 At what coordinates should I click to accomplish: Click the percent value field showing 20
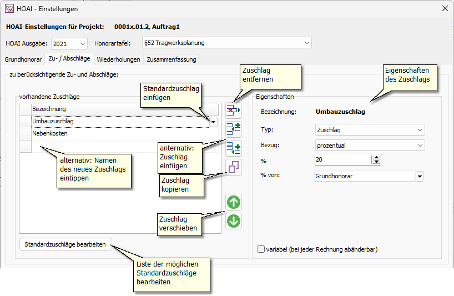tap(341, 160)
